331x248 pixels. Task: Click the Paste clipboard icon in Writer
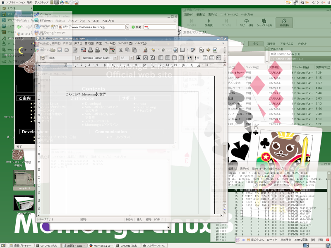[x=134, y=50]
